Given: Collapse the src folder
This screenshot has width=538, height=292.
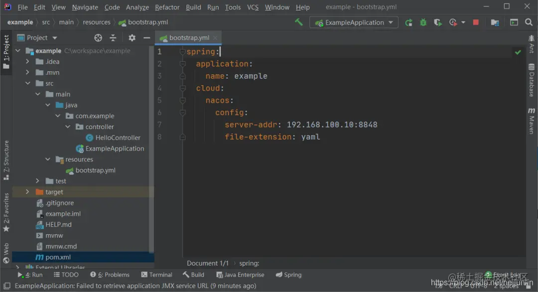Looking at the screenshot, I should [27, 83].
